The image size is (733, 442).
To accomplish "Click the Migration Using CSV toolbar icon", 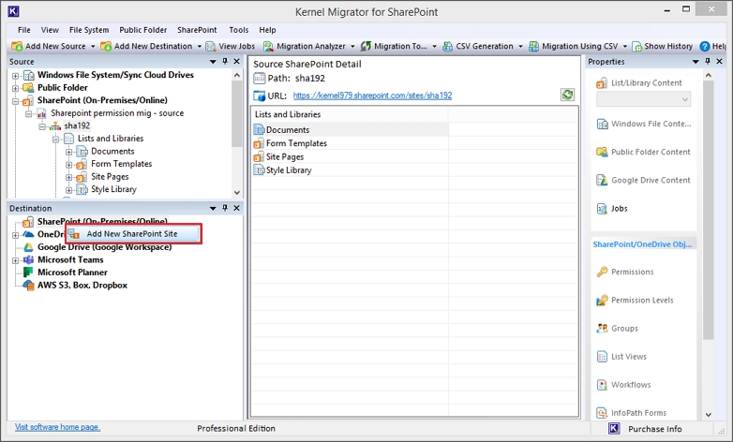I will point(533,46).
